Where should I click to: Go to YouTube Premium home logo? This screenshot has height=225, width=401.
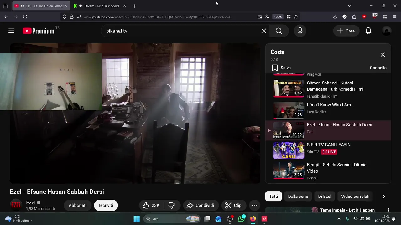coord(39,31)
